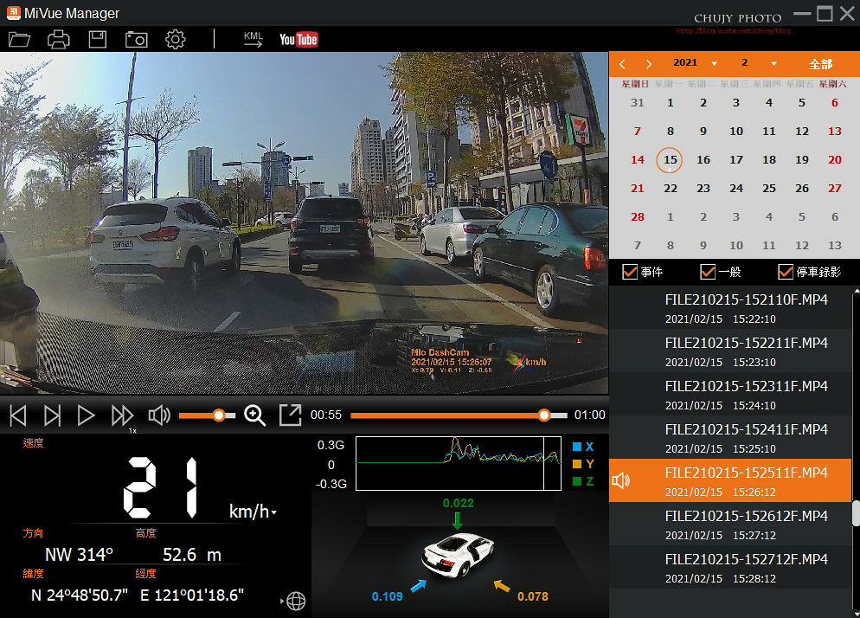Toggle Z axis in G-sensor graph
Viewport: 860px width, 618px height.
pos(583,481)
